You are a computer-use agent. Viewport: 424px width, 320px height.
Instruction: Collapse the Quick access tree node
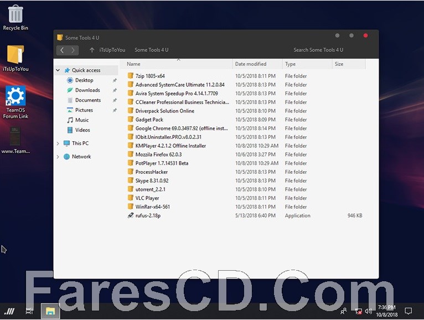coord(58,70)
